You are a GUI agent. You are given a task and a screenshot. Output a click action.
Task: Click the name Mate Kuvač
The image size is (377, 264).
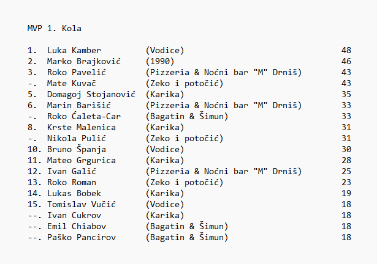(72, 83)
